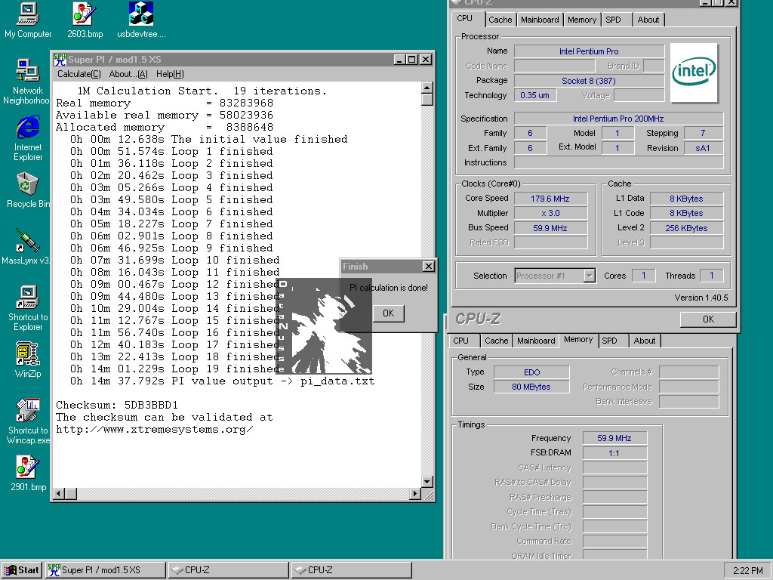Open the My Computer desktop icon
The height and width of the screenshot is (580, 773).
28,20
